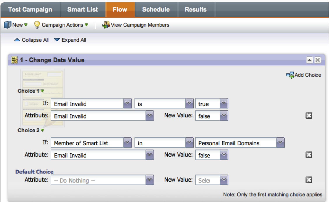Screen dimensions: 329x202
Task: Open the Personal Email Domains dropdown
Action: [x=280, y=143]
